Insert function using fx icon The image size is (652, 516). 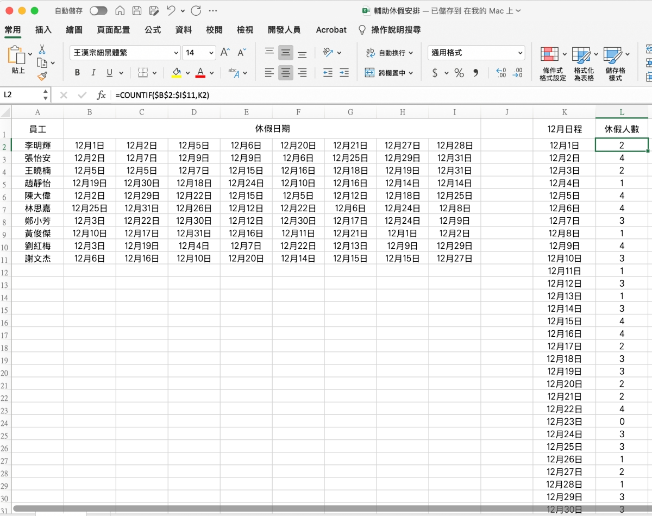coord(101,95)
